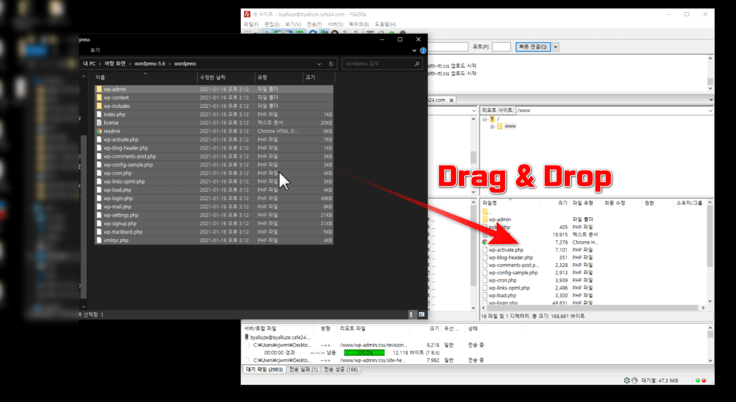Expand the Explorer ribbon chevron
Image resolution: width=736 pixels, height=402 pixels.
(x=414, y=50)
